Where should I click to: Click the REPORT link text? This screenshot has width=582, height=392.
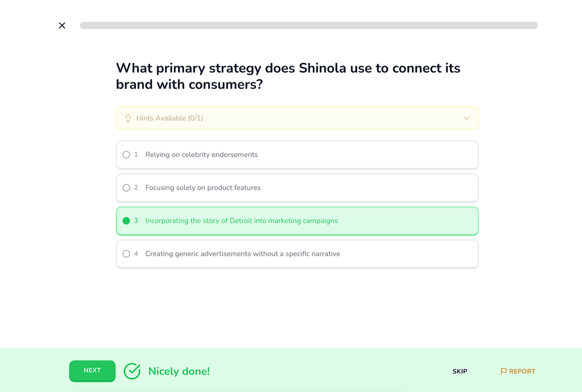pyautogui.click(x=522, y=371)
